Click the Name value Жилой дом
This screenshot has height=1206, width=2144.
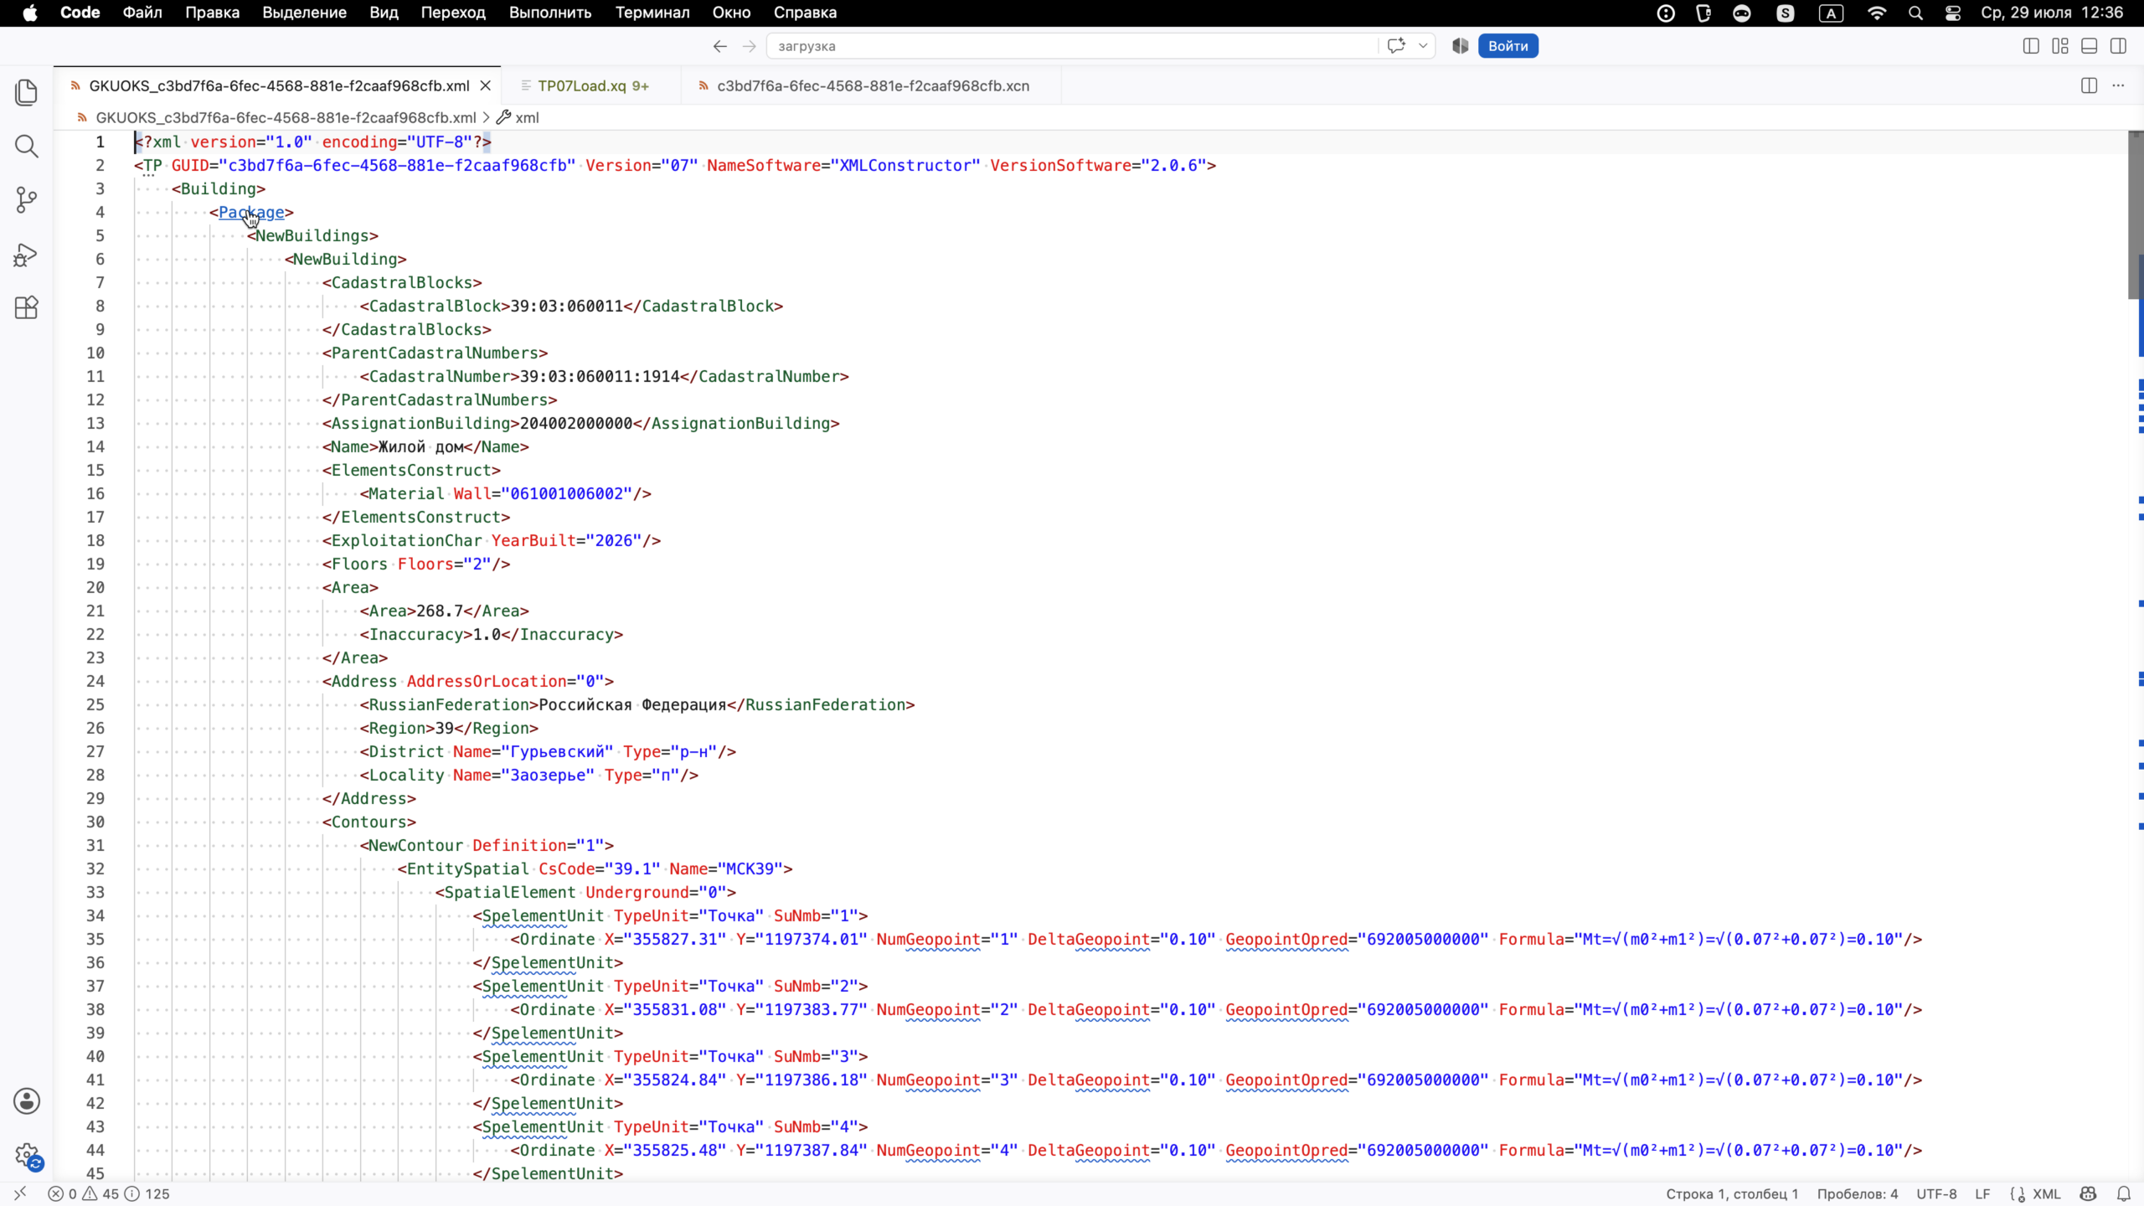(421, 446)
